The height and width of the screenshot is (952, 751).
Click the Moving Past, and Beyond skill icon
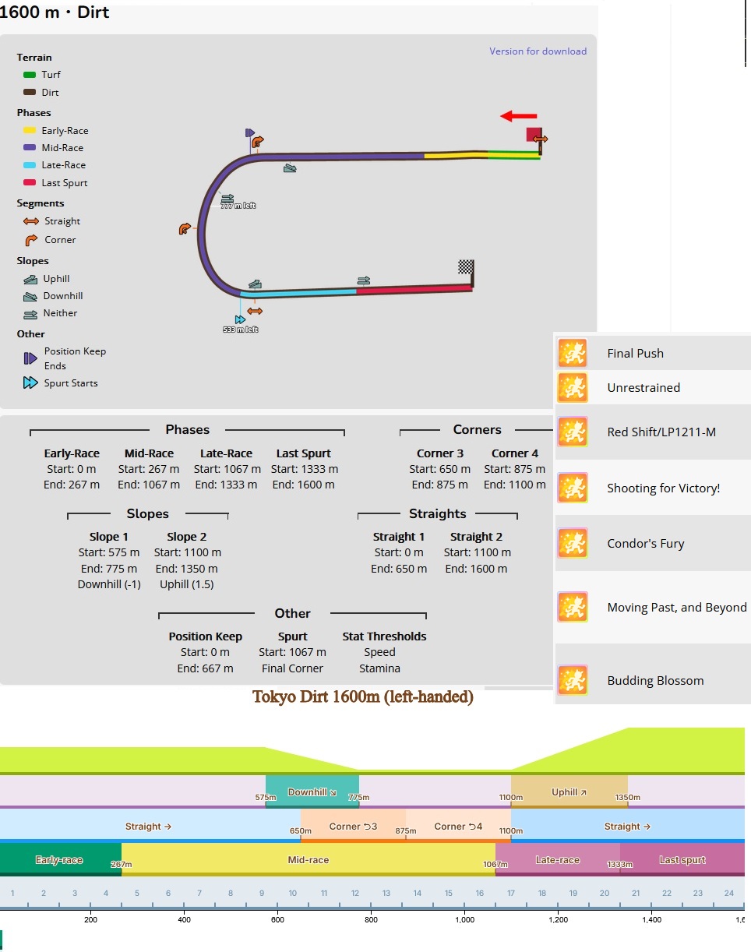click(x=573, y=607)
